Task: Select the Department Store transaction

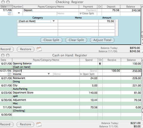Action: 71,94
